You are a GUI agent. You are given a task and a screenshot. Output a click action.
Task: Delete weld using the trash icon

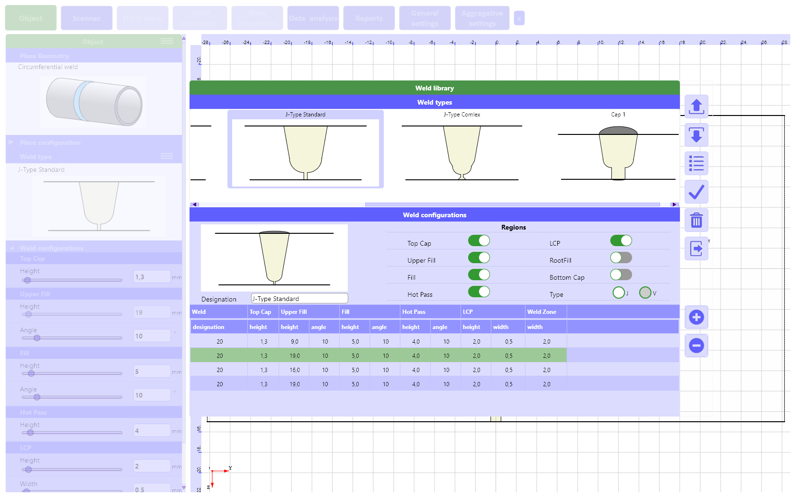tap(696, 220)
